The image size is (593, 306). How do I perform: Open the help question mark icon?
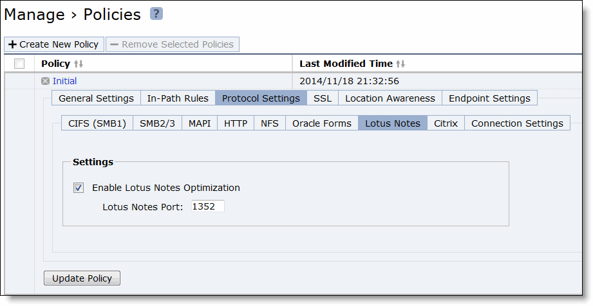click(x=156, y=14)
